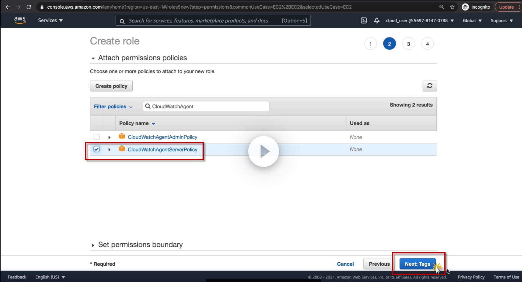Open the cloud_user account dropdown
The image size is (522, 282).
(420, 21)
